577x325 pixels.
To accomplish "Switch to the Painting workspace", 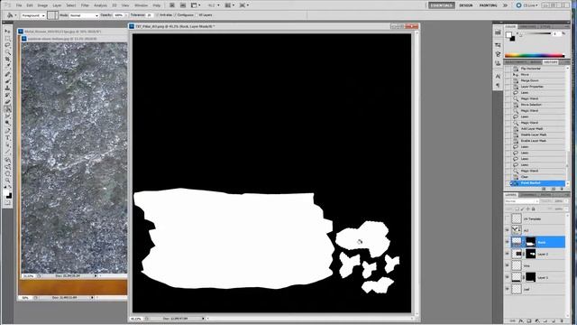I will point(489,5).
